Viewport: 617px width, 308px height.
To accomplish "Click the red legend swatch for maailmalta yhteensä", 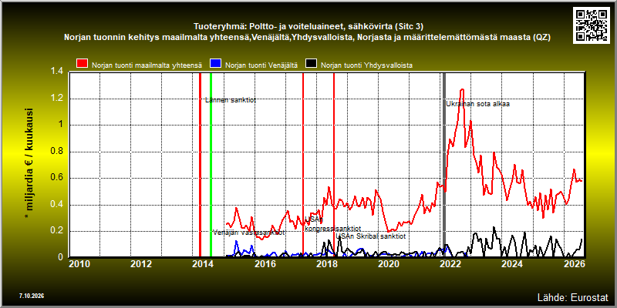I will coord(83,64).
